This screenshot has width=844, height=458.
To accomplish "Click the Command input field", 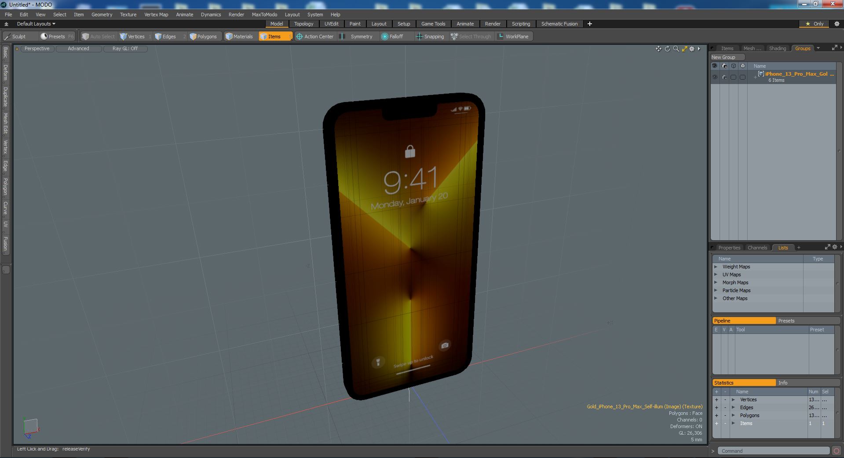I will point(774,451).
